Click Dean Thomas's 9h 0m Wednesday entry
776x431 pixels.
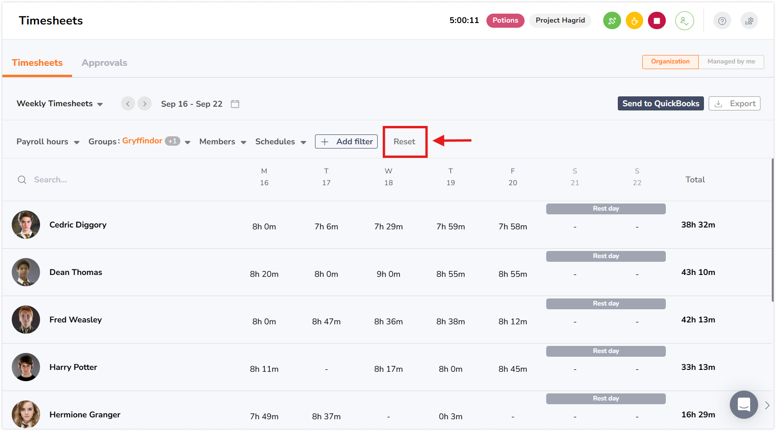tap(388, 274)
